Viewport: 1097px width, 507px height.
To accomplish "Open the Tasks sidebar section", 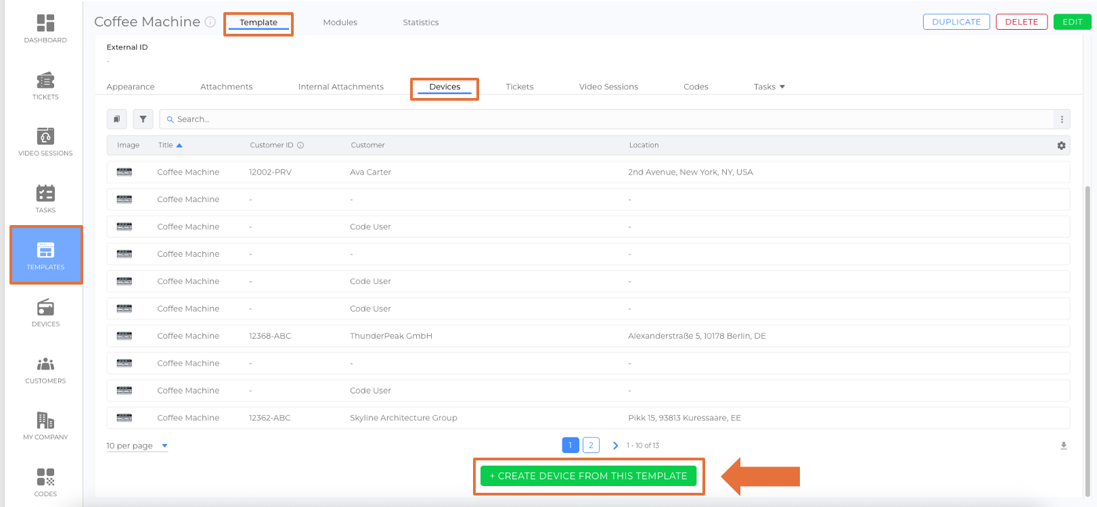I will click(45, 199).
